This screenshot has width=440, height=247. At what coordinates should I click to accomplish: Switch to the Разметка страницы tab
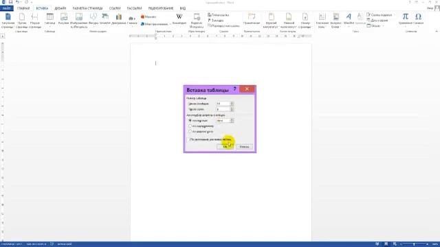point(87,8)
